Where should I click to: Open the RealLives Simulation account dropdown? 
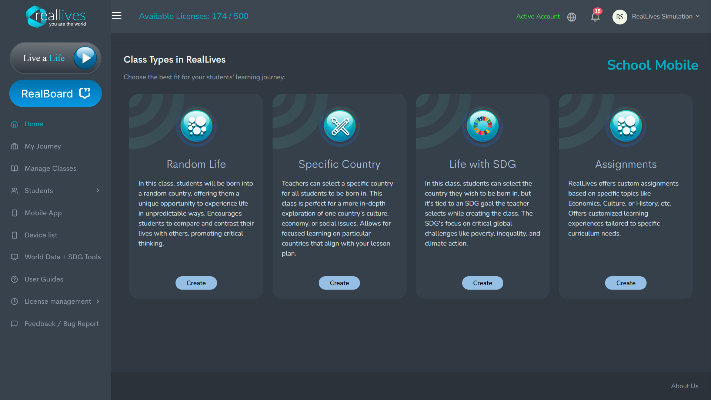(x=666, y=16)
